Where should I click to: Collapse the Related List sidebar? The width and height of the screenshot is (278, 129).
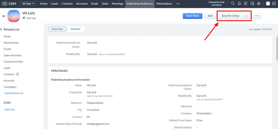point(1,29)
